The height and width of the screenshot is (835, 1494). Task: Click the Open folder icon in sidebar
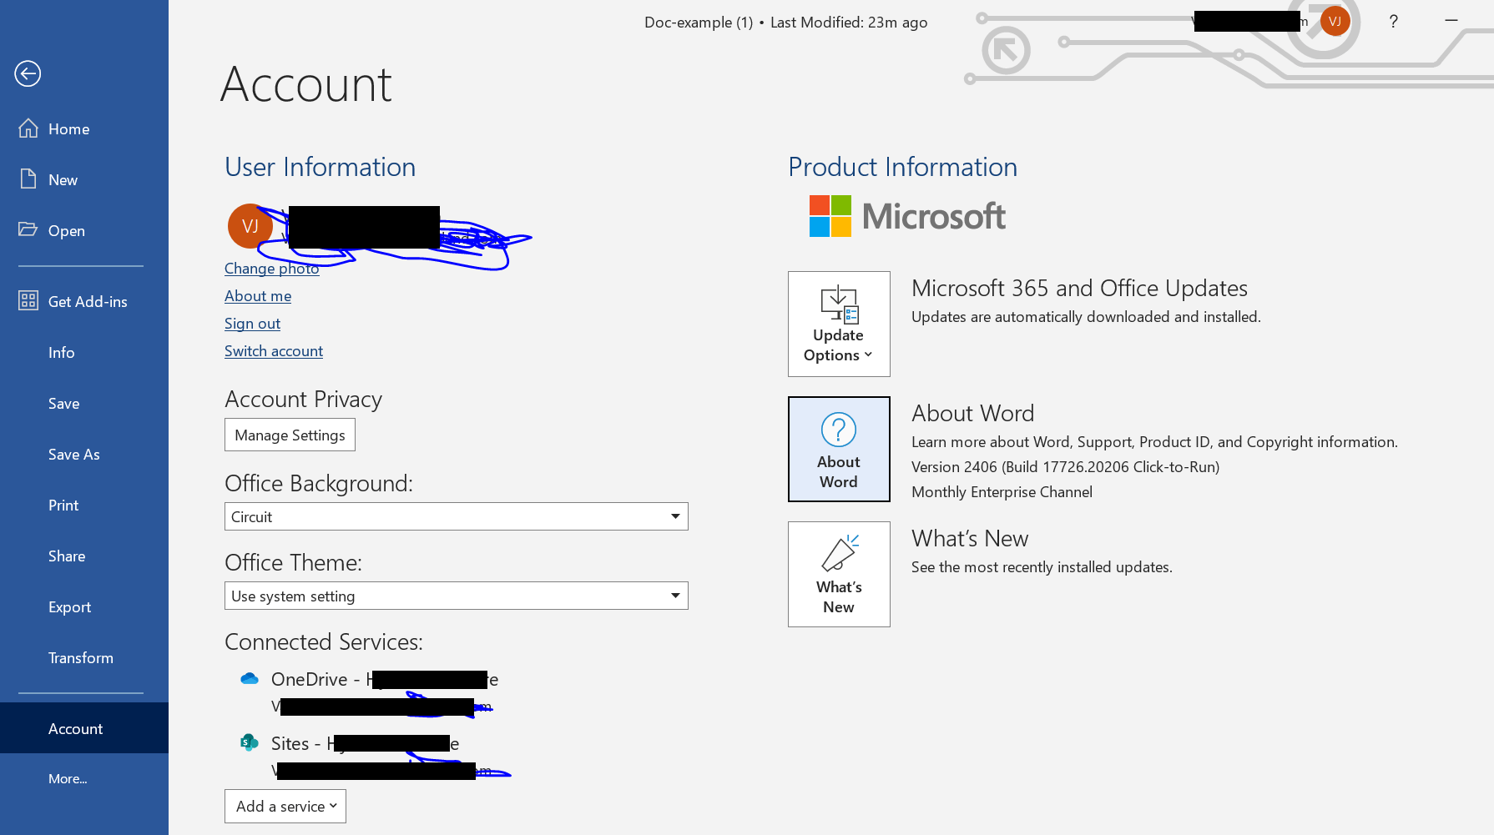(28, 229)
